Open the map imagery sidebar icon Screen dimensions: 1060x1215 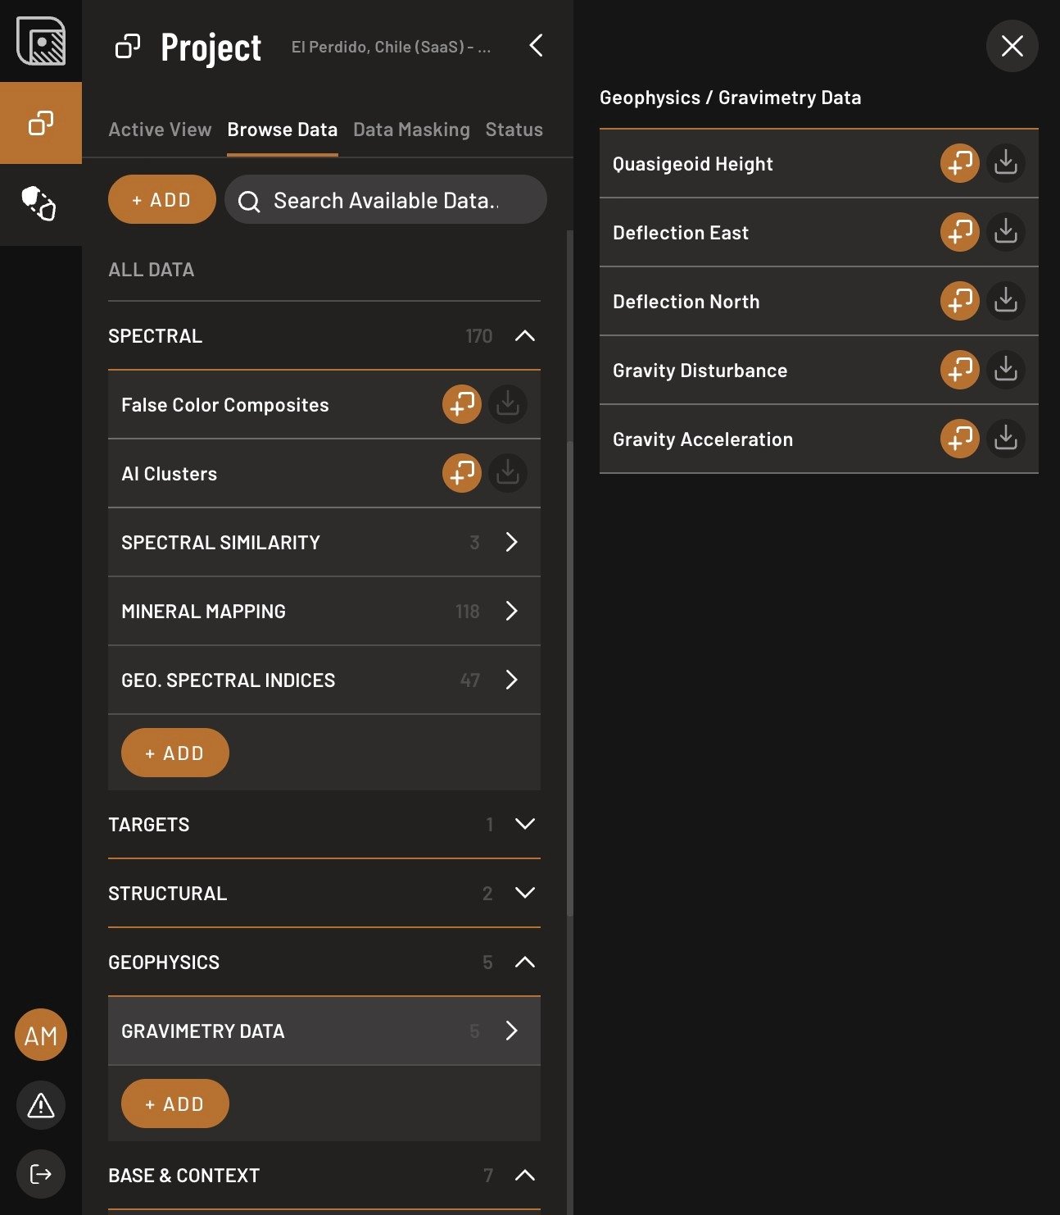pyautogui.click(x=41, y=41)
